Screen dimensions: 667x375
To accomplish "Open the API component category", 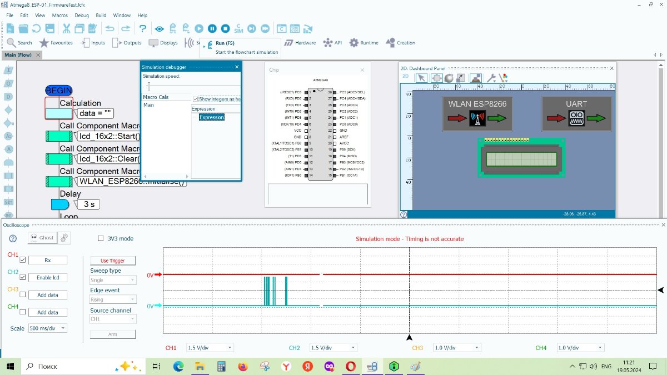I will coord(332,43).
